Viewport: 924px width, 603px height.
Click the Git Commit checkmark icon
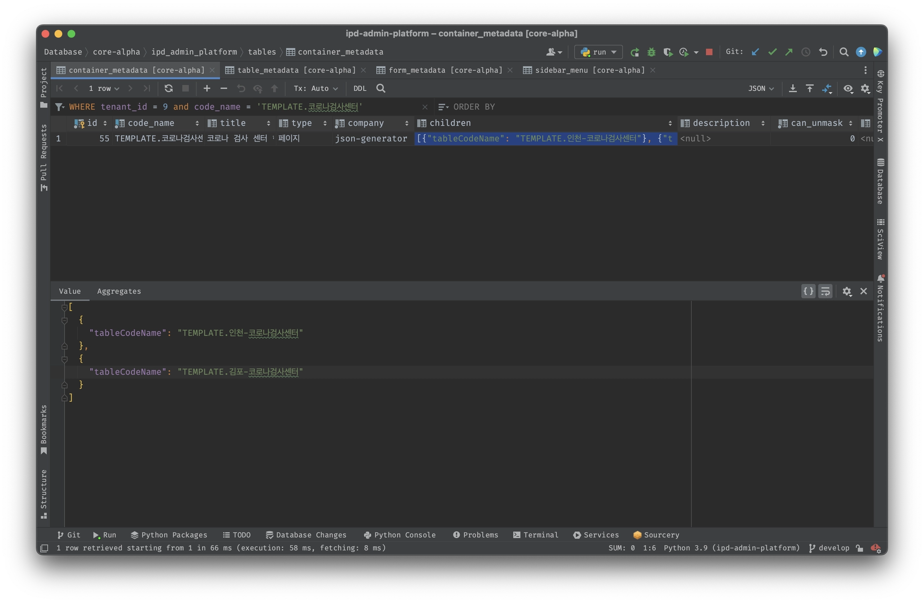click(772, 52)
